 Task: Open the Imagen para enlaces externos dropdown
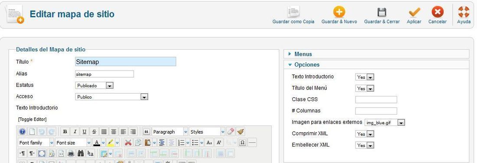[385, 123]
